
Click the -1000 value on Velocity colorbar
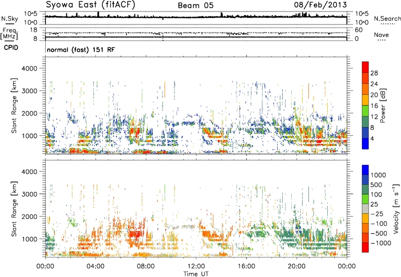click(381, 243)
